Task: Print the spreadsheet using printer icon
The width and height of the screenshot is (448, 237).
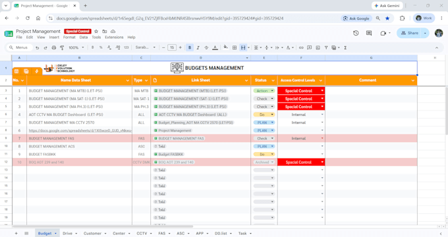Action: click(x=54, y=47)
